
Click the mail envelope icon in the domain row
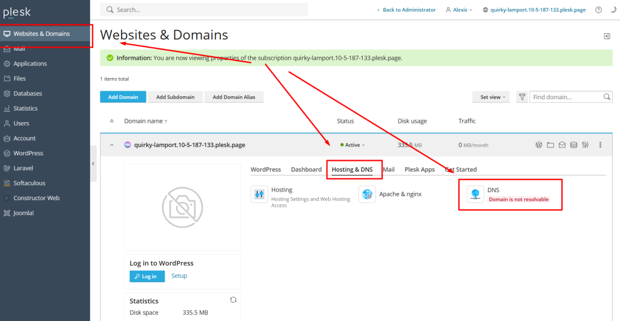click(562, 145)
